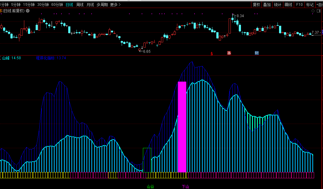Click the 标记 mark button
The width and height of the screenshot is (323, 189).
coord(310,5)
